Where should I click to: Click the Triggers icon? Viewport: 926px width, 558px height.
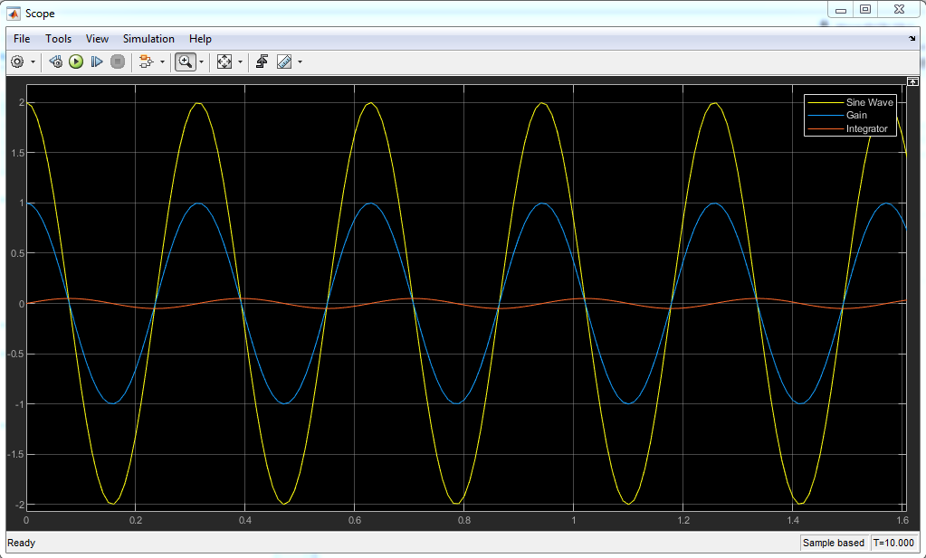coord(262,61)
